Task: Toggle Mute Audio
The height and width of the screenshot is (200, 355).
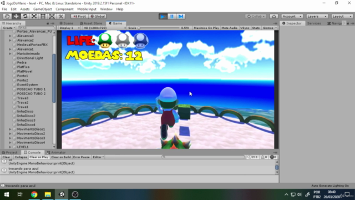Action: (229, 28)
